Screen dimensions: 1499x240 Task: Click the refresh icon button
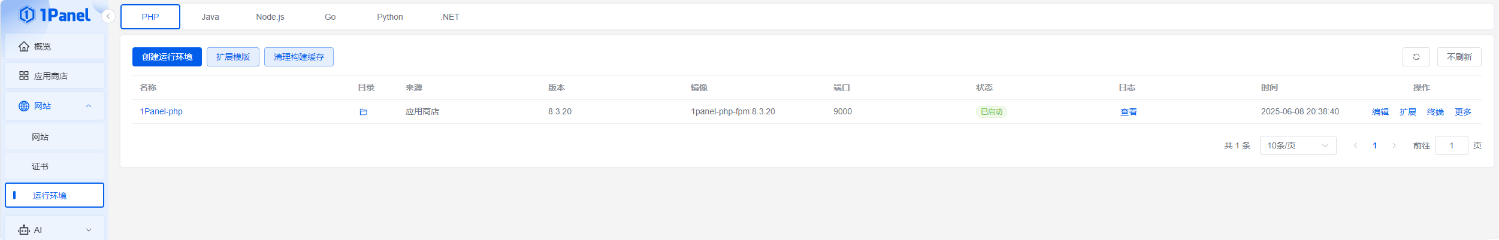pos(1416,57)
